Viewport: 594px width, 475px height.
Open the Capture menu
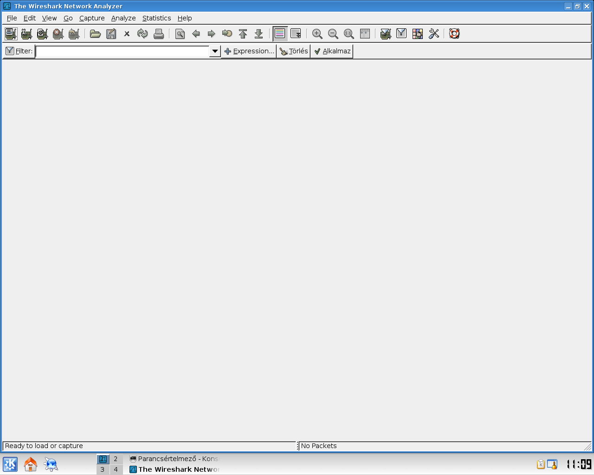coord(92,18)
